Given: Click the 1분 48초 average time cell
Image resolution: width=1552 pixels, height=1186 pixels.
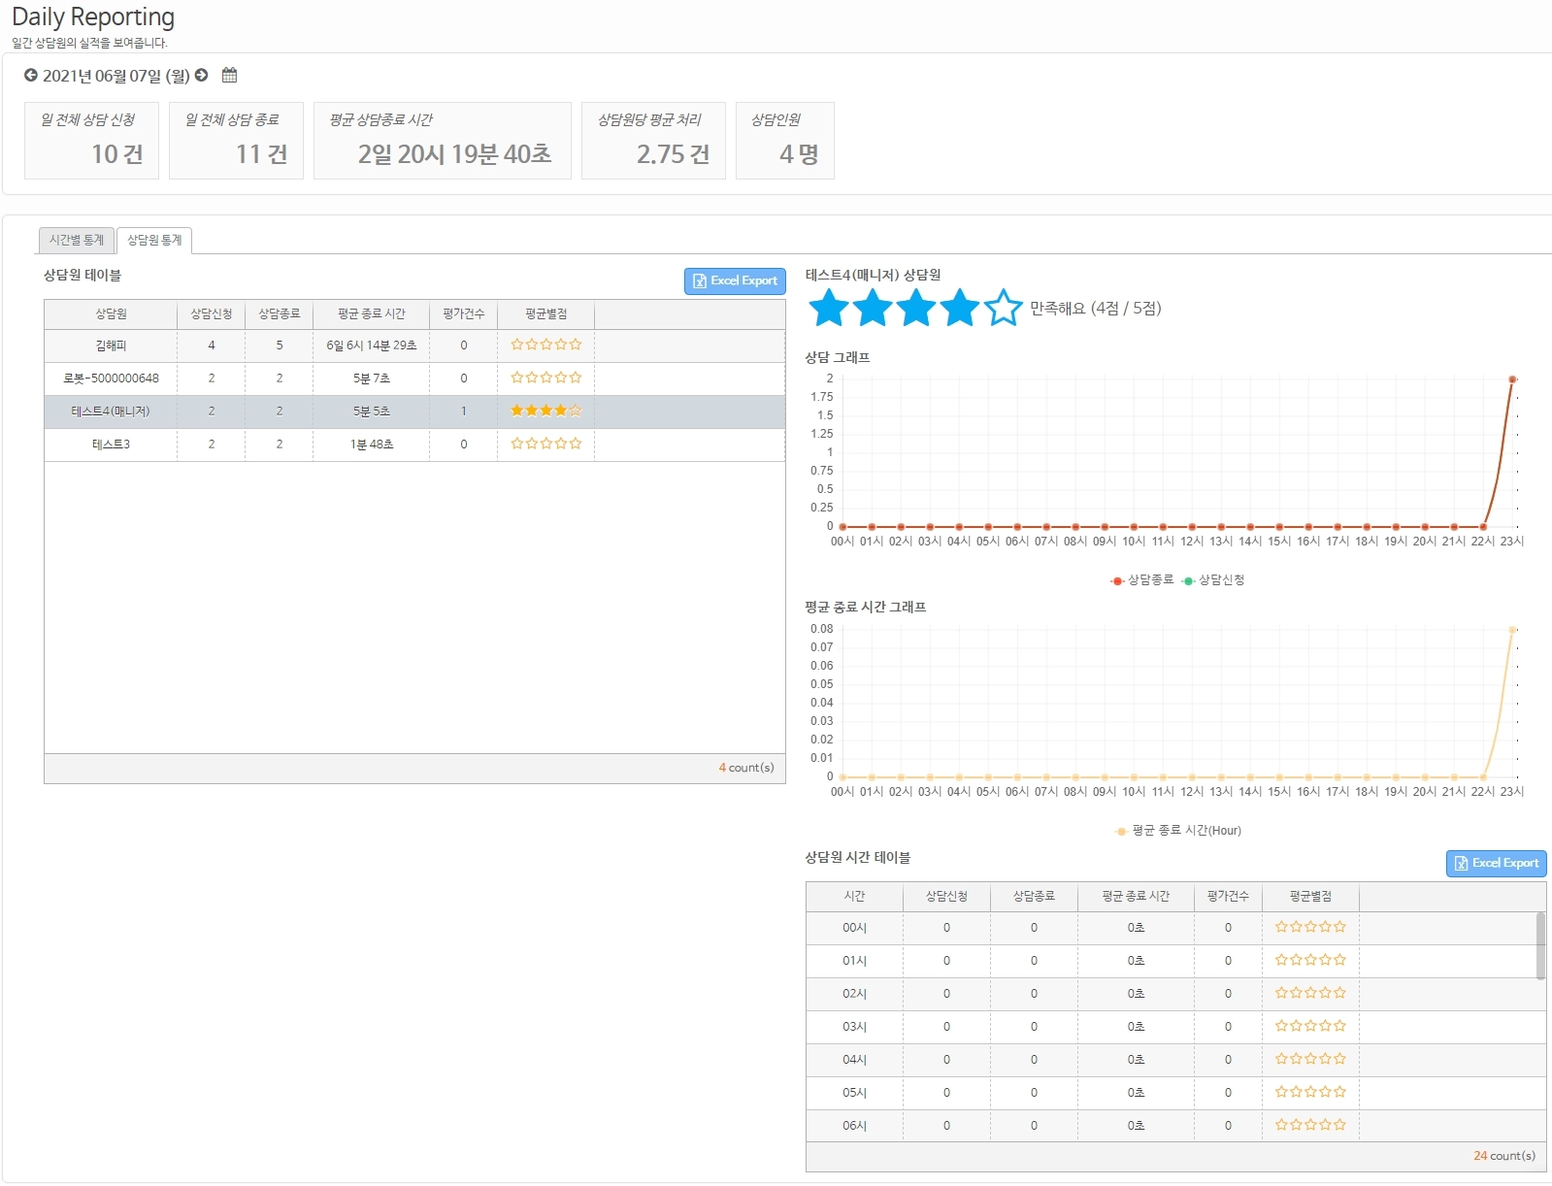Looking at the screenshot, I should [372, 445].
